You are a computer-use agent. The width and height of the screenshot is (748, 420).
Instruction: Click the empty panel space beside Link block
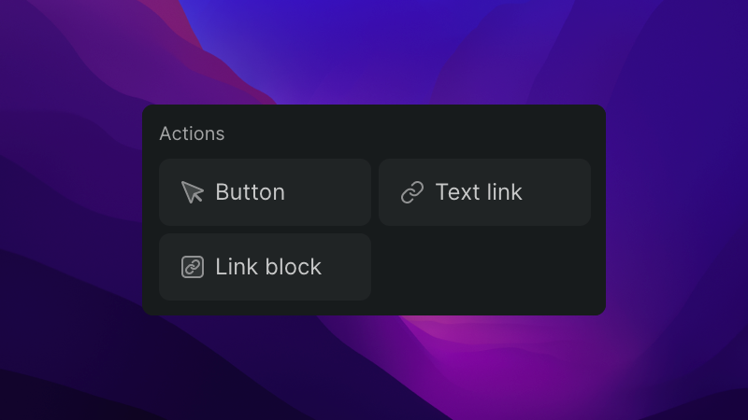click(x=484, y=267)
